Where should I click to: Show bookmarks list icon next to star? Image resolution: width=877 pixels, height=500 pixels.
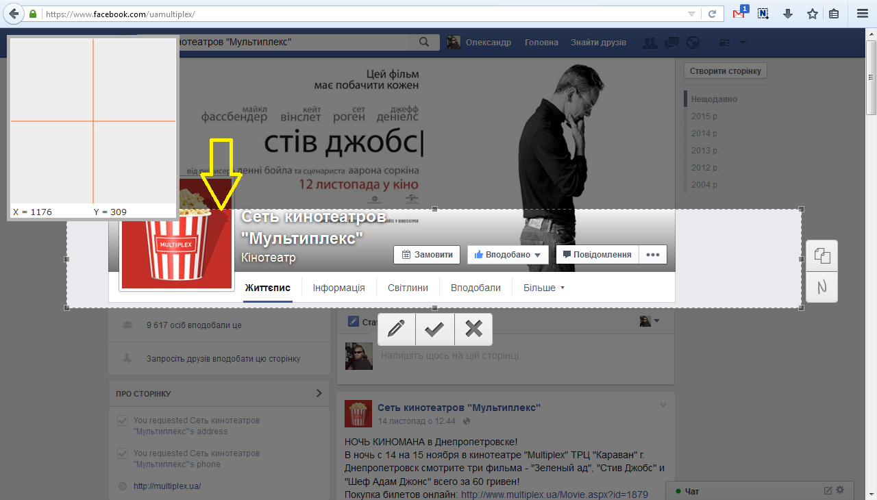(x=834, y=14)
